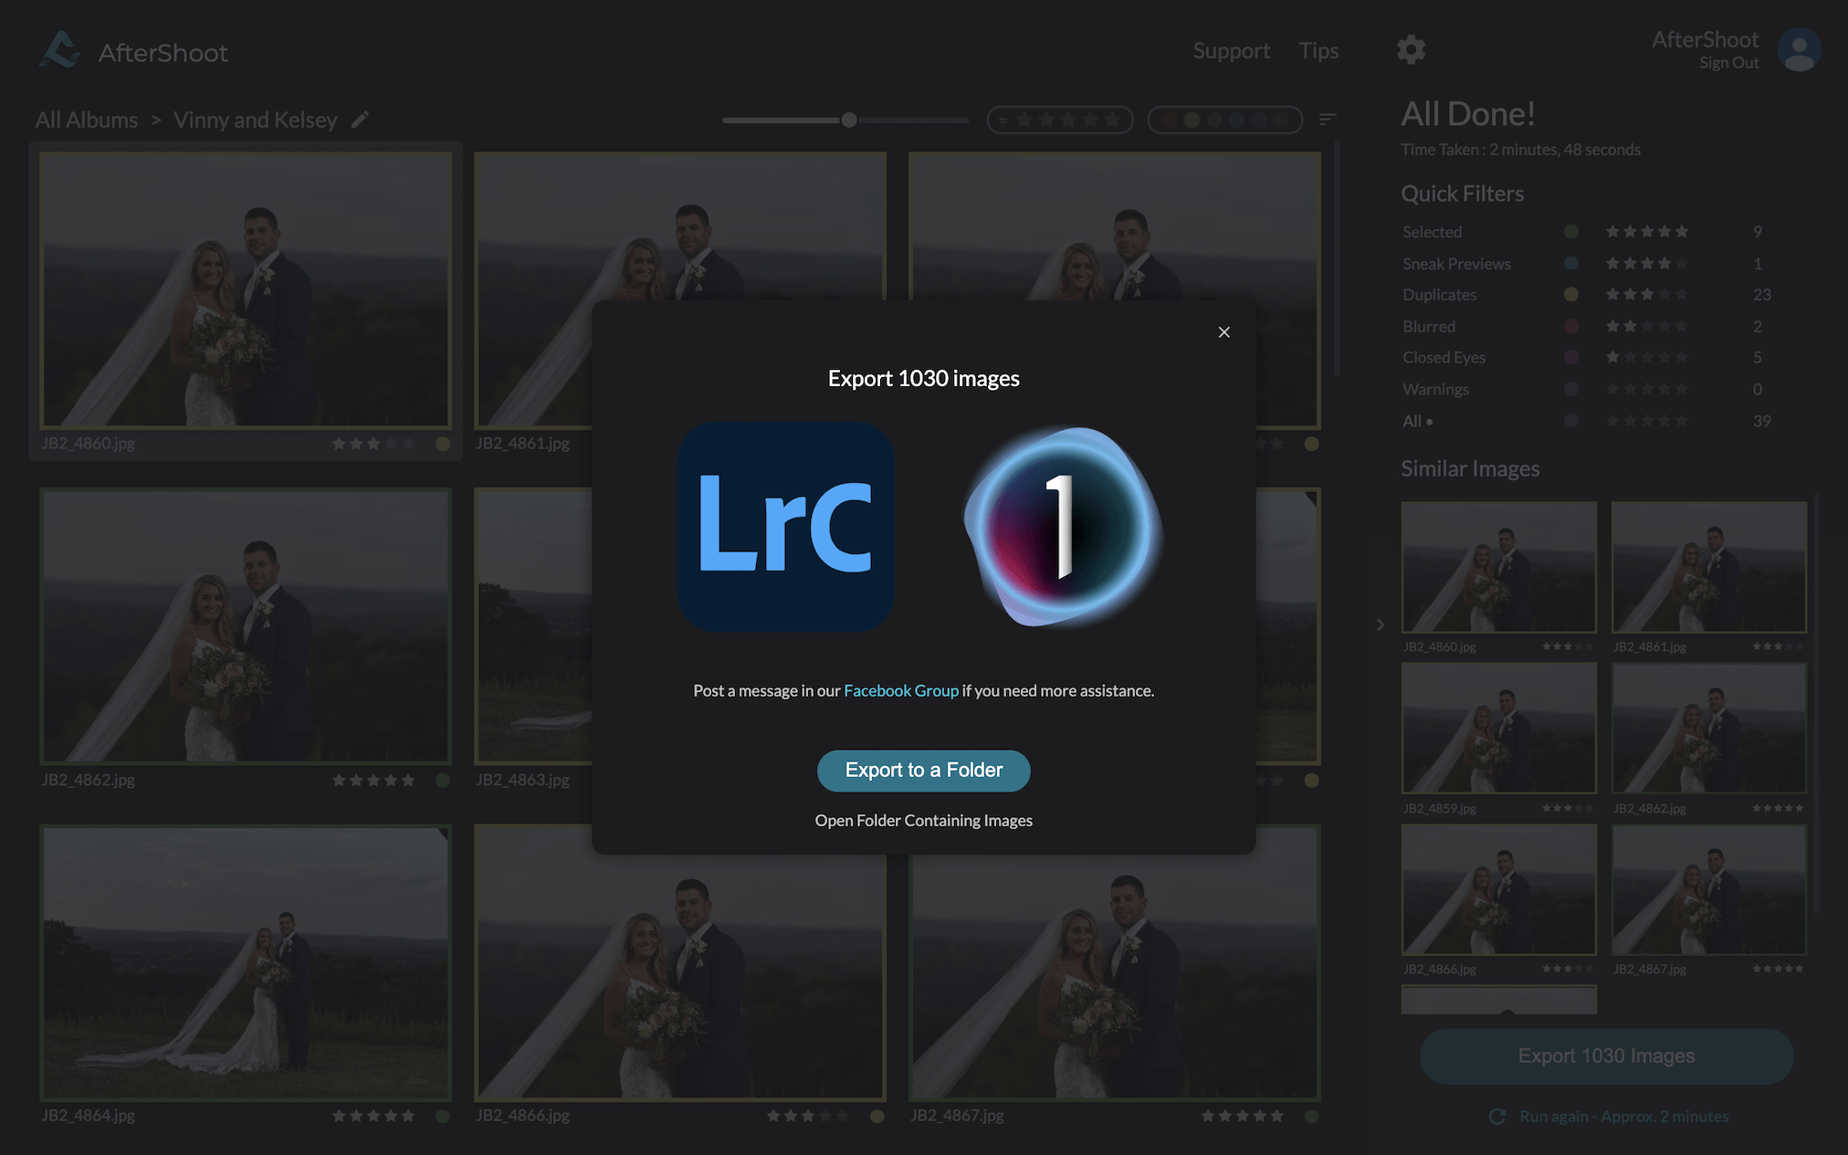Choose the Capture One export icon
The height and width of the screenshot is (1155, 1848).
click(x=1063, y=526)
